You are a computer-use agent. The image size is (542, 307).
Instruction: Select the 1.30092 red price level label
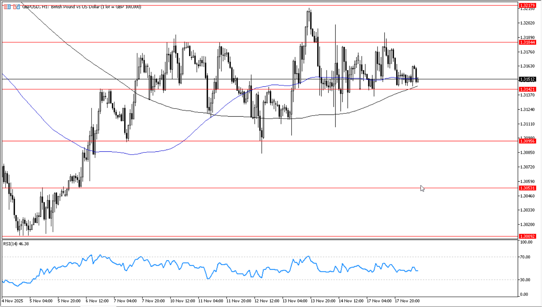coord(527,236)
